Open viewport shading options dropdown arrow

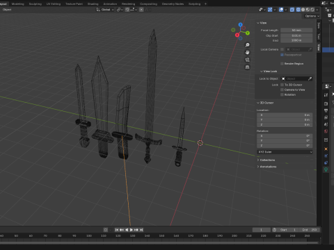click(317, 10)
